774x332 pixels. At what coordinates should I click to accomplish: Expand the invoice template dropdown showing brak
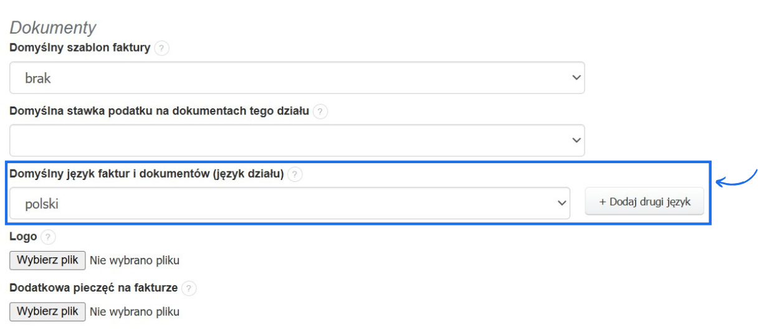coord(297,78)
